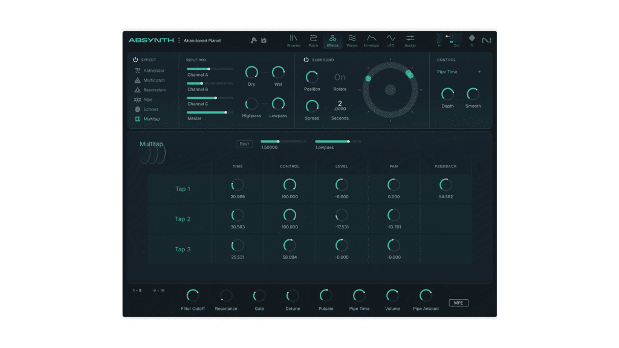
Task: Click the Abandoned Planet preset name
Action: tap(203, 41)
